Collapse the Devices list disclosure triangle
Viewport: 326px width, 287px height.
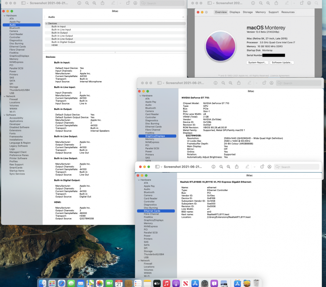[47, 23]
